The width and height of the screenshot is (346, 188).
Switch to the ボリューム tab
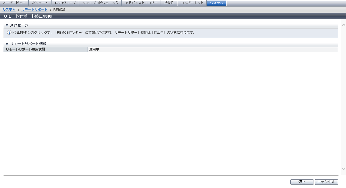(x=40, y=3)
